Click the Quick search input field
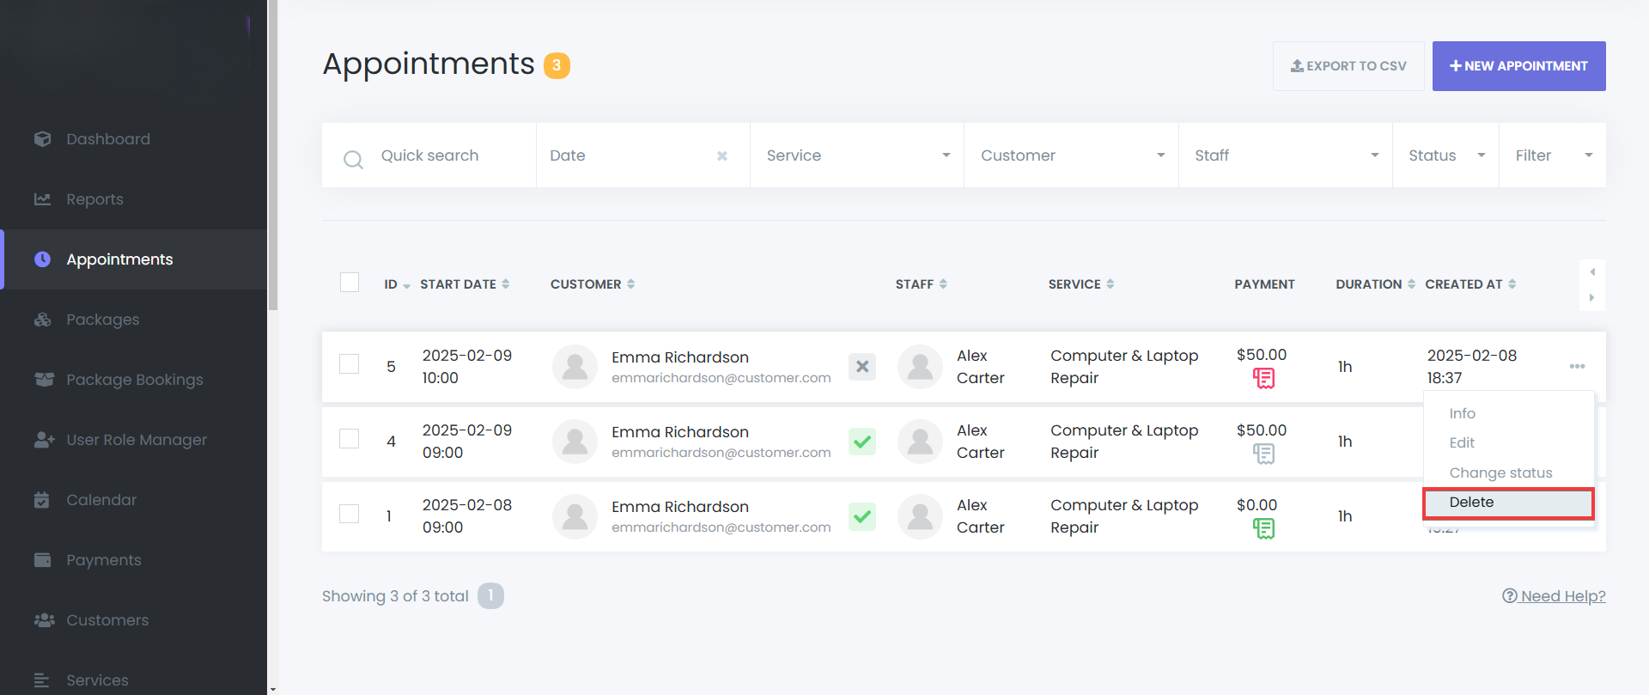 (447, 155)
